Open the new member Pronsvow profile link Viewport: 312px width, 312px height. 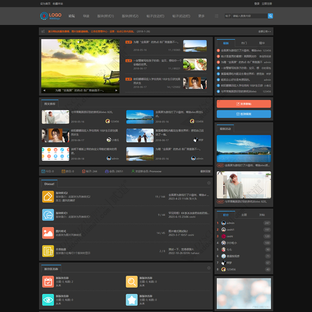click(x=156, y=171)
